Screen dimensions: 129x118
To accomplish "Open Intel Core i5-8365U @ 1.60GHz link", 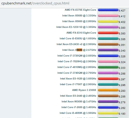I will tap(78, 39).
